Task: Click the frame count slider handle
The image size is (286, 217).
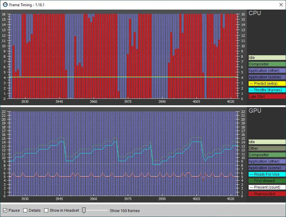Action: pyautogui.click(x=83, y=211)
